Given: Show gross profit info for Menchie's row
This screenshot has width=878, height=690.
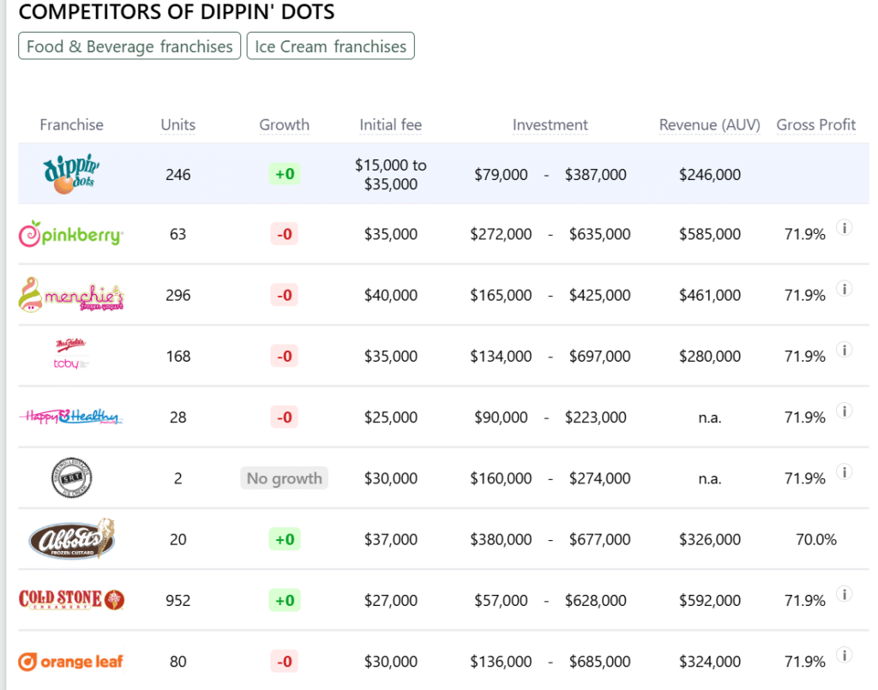Looking at the screenshot, I should (845, 288).
